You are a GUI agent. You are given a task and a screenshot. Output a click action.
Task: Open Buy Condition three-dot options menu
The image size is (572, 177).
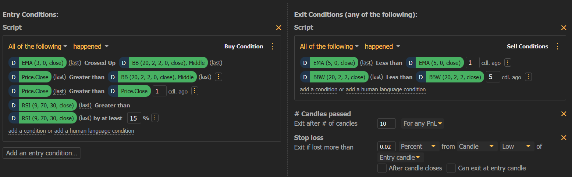click(272, 46)
